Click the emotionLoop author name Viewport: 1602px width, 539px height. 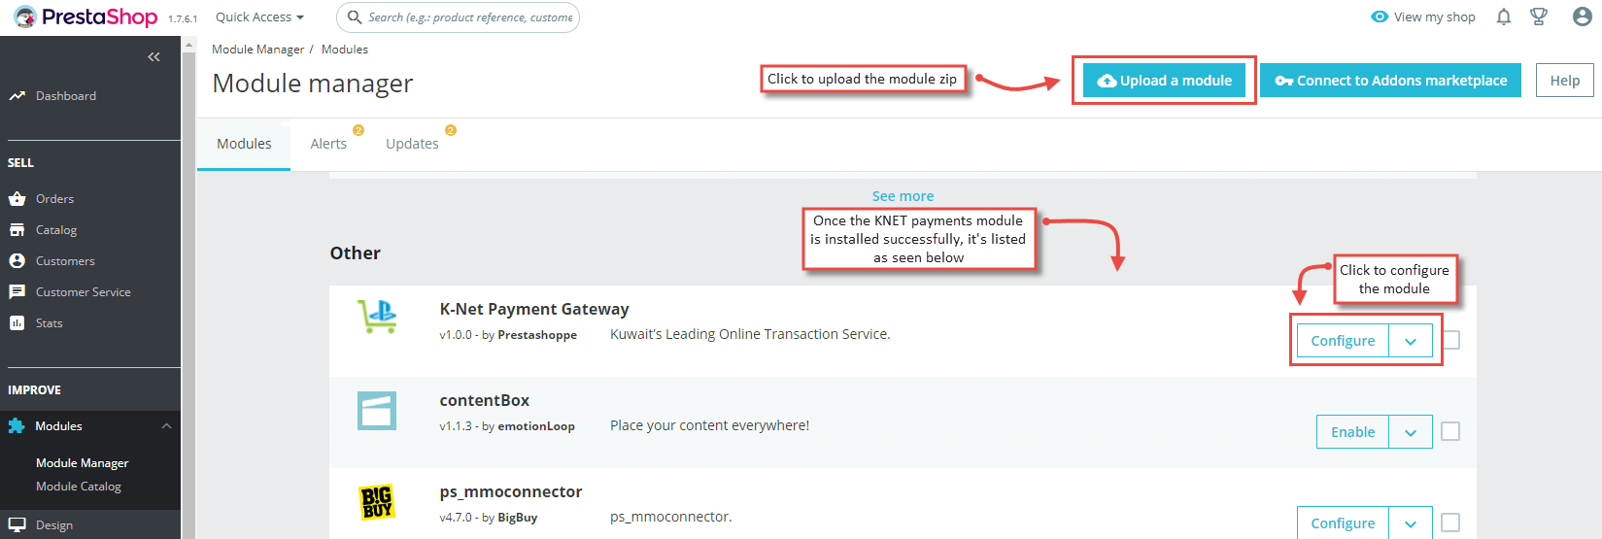click(536, 426)
